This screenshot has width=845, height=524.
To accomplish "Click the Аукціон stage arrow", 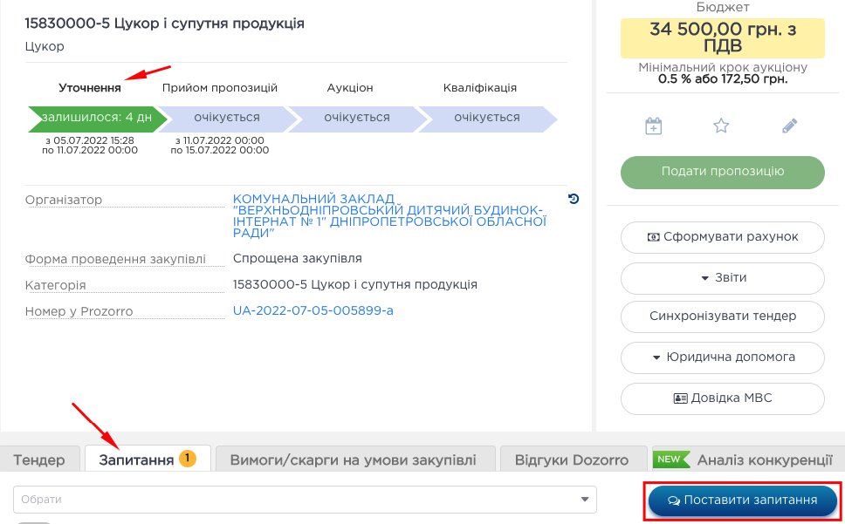I will tap(354, 118).
